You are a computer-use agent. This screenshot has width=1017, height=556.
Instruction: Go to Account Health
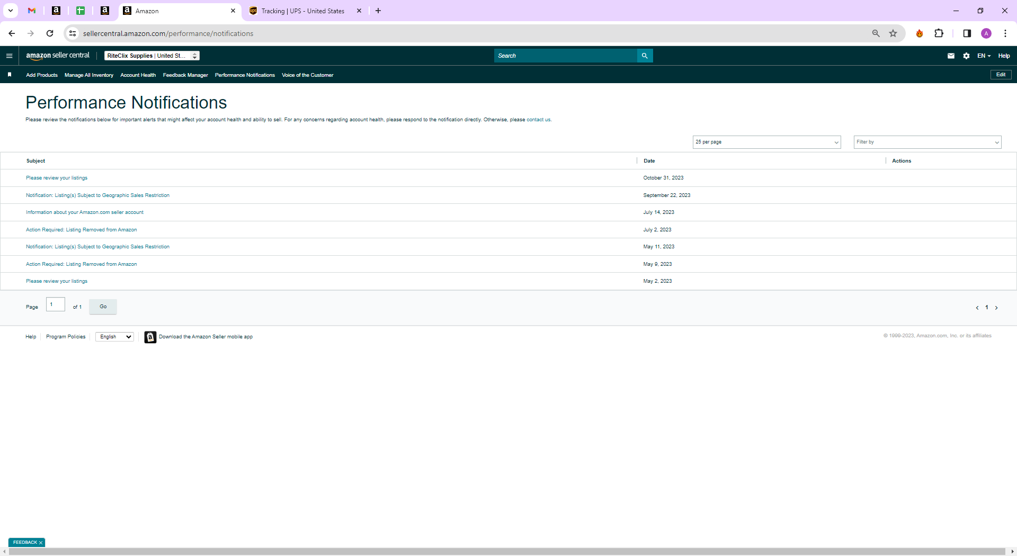point(138,75)
